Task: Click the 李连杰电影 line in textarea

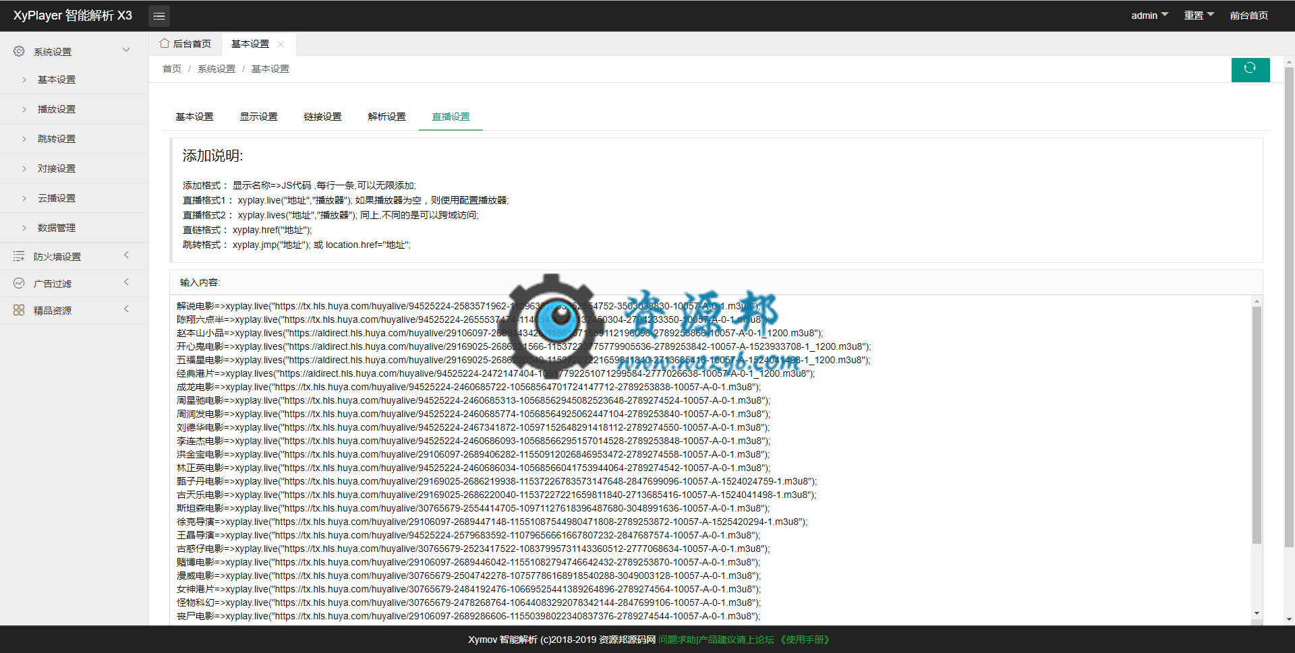Action: (x=473, y=441)
